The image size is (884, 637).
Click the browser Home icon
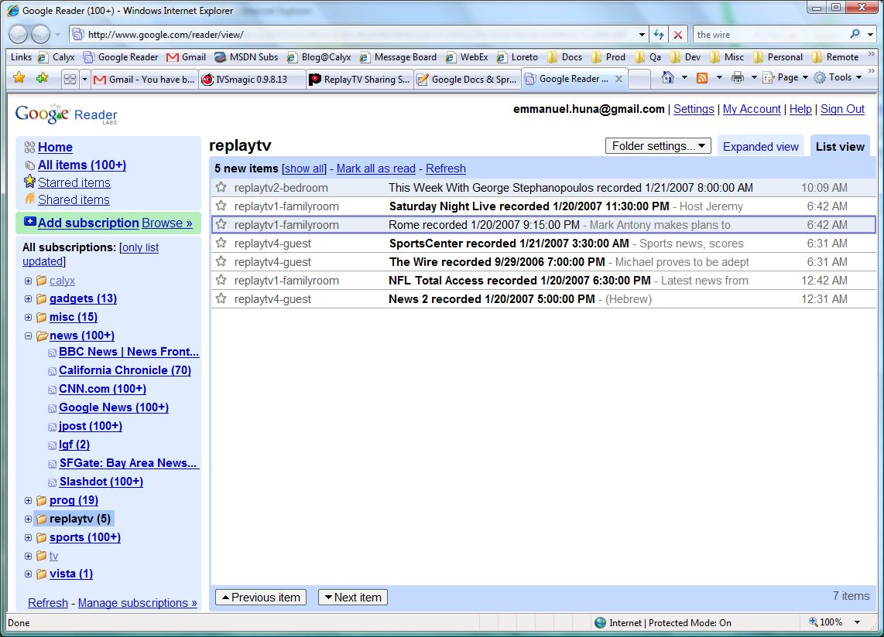667,77
